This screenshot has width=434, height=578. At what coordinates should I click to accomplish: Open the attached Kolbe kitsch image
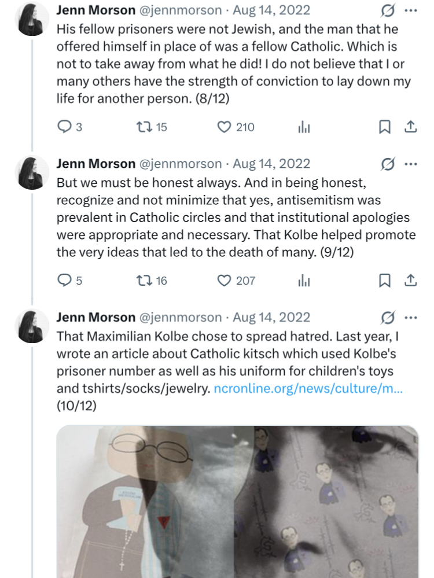click(x=237, y=500)
